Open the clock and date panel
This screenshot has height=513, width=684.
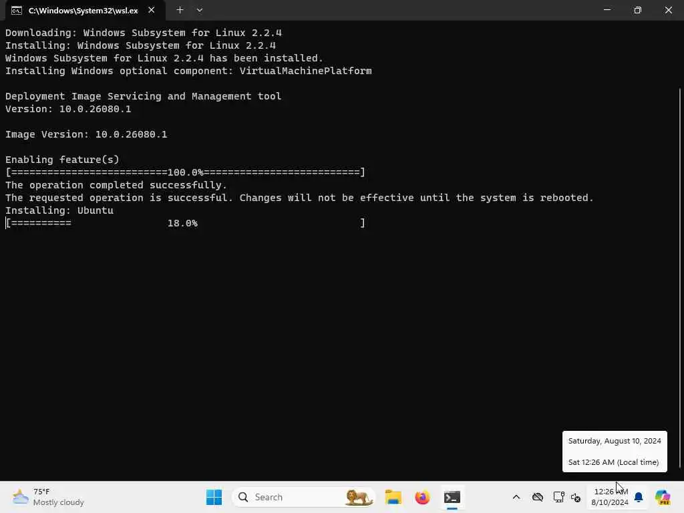pyautogui.click(x=609, y=497)
